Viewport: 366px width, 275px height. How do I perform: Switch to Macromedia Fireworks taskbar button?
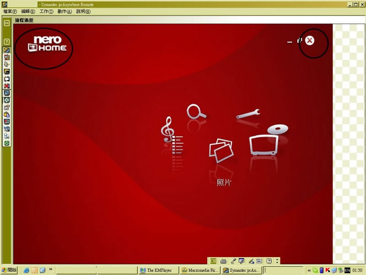pyautogui.click(x=200, y=270)
